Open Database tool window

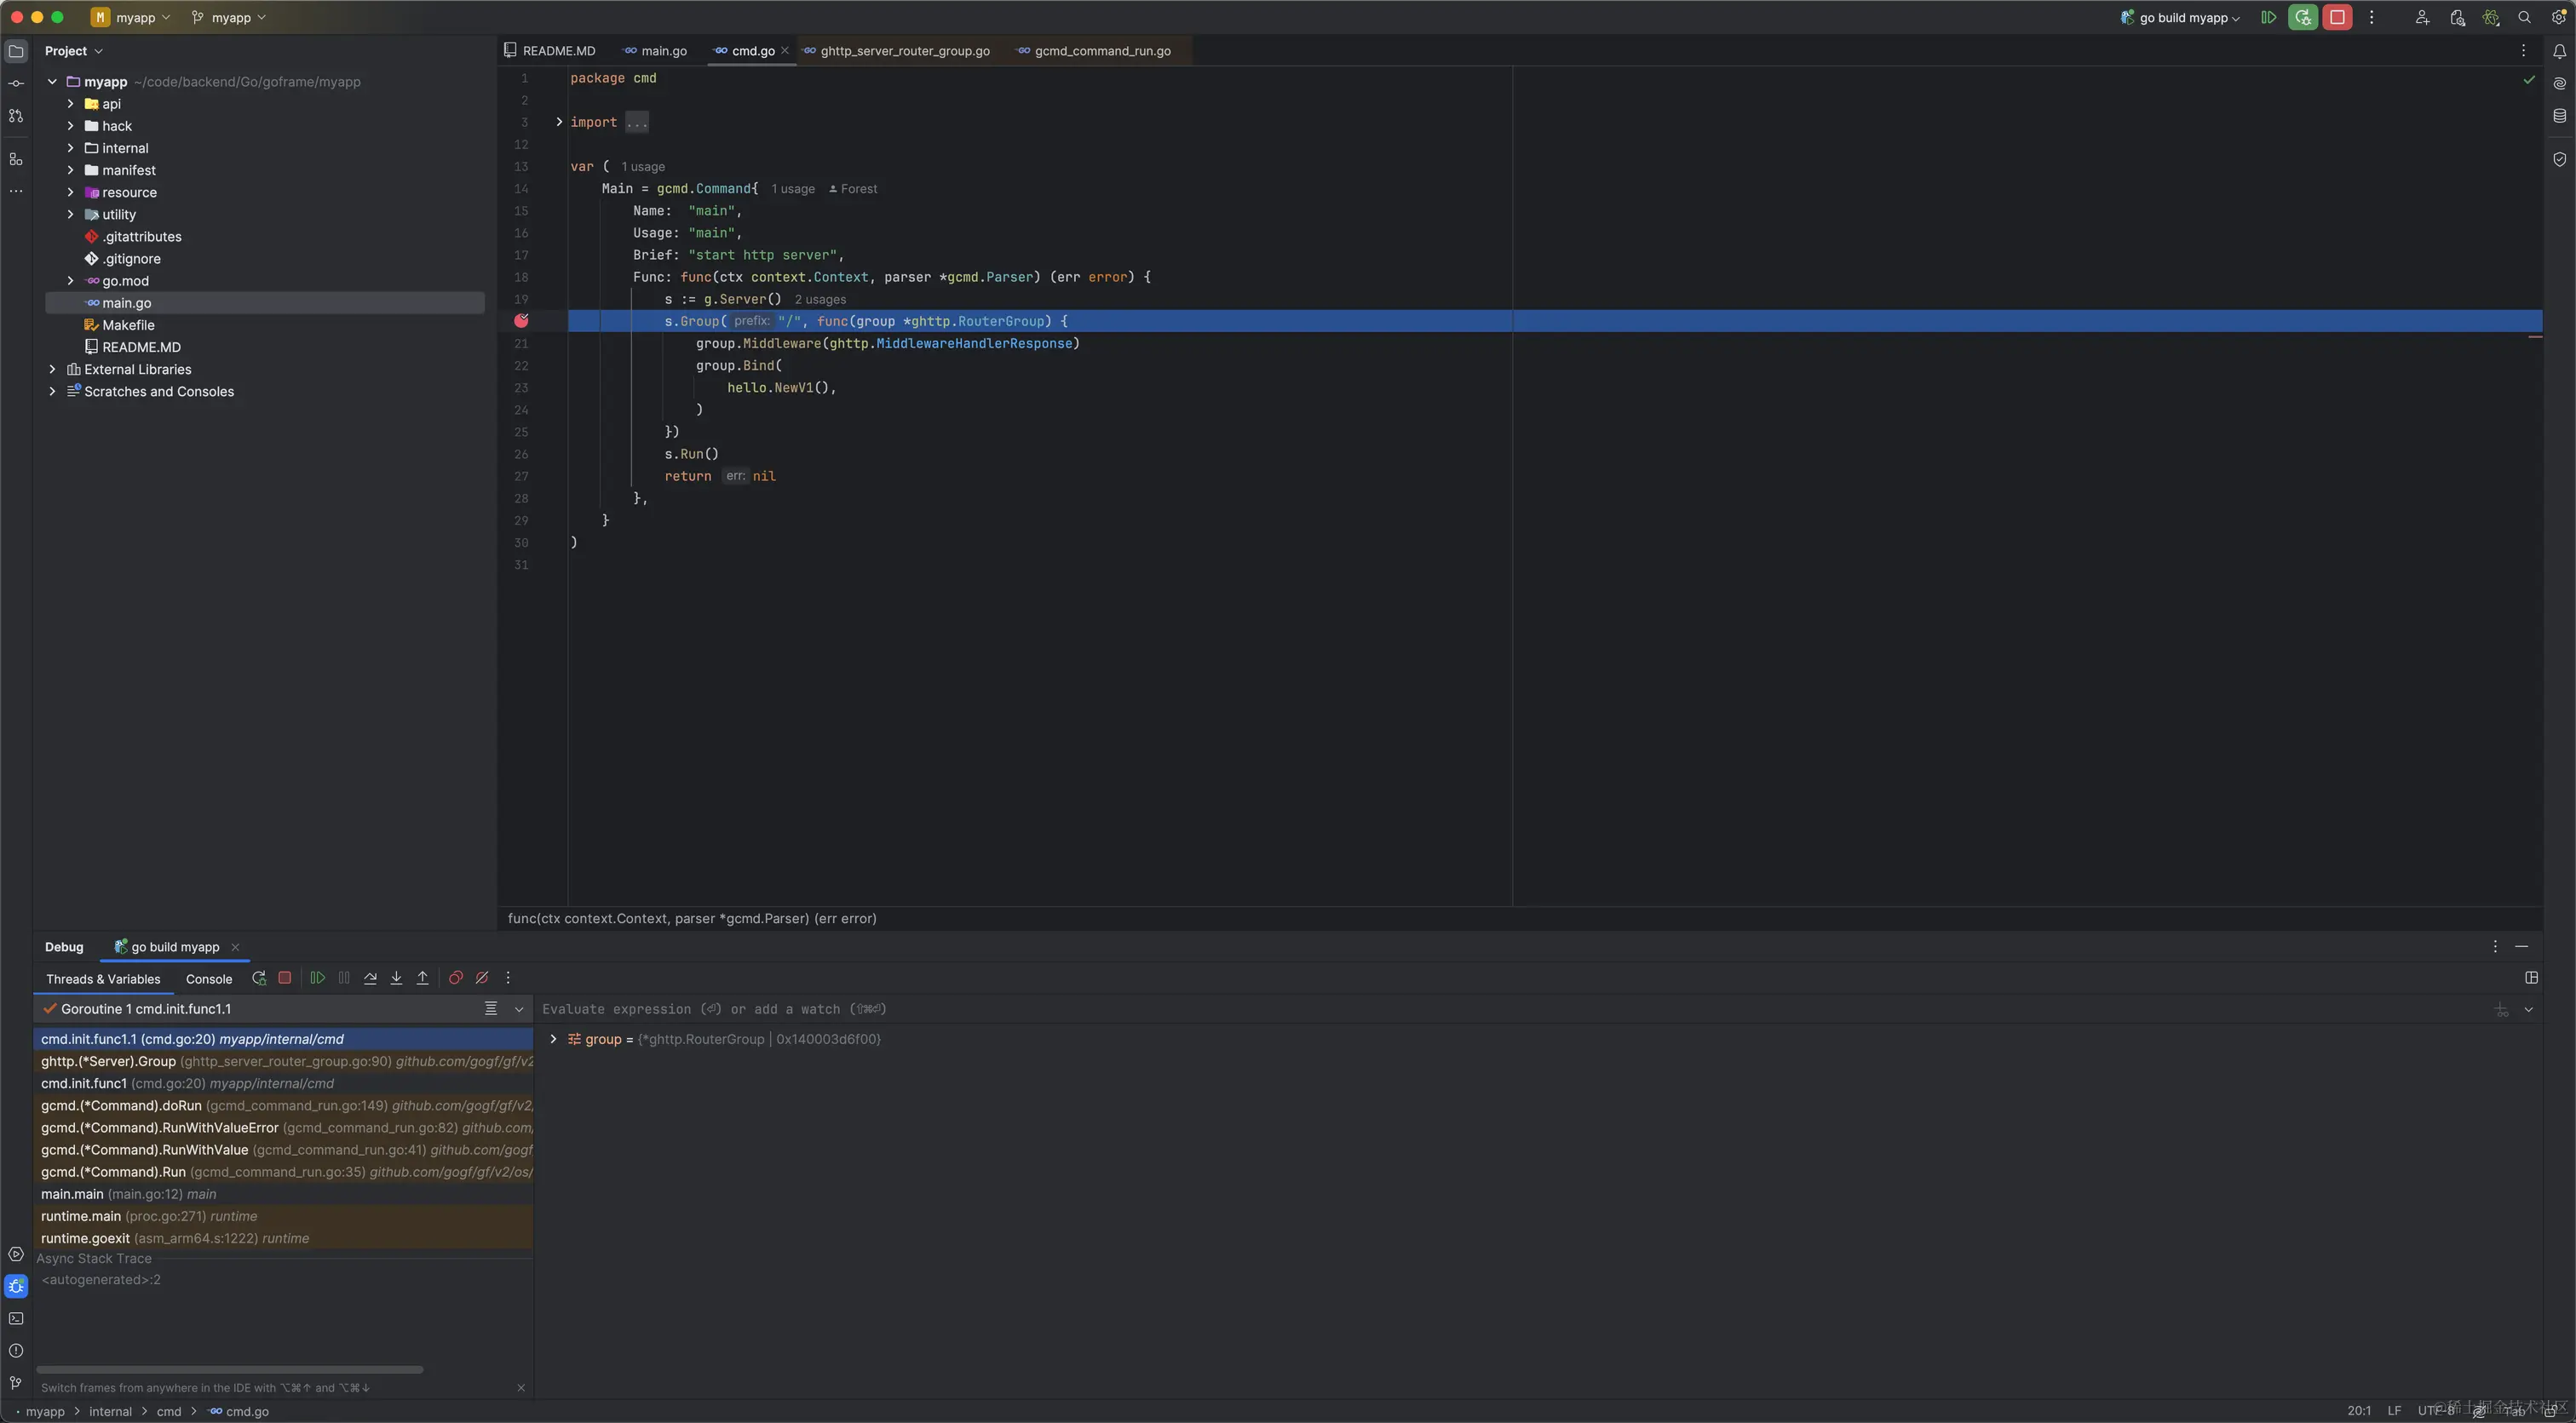click(x=2559, y=116)
